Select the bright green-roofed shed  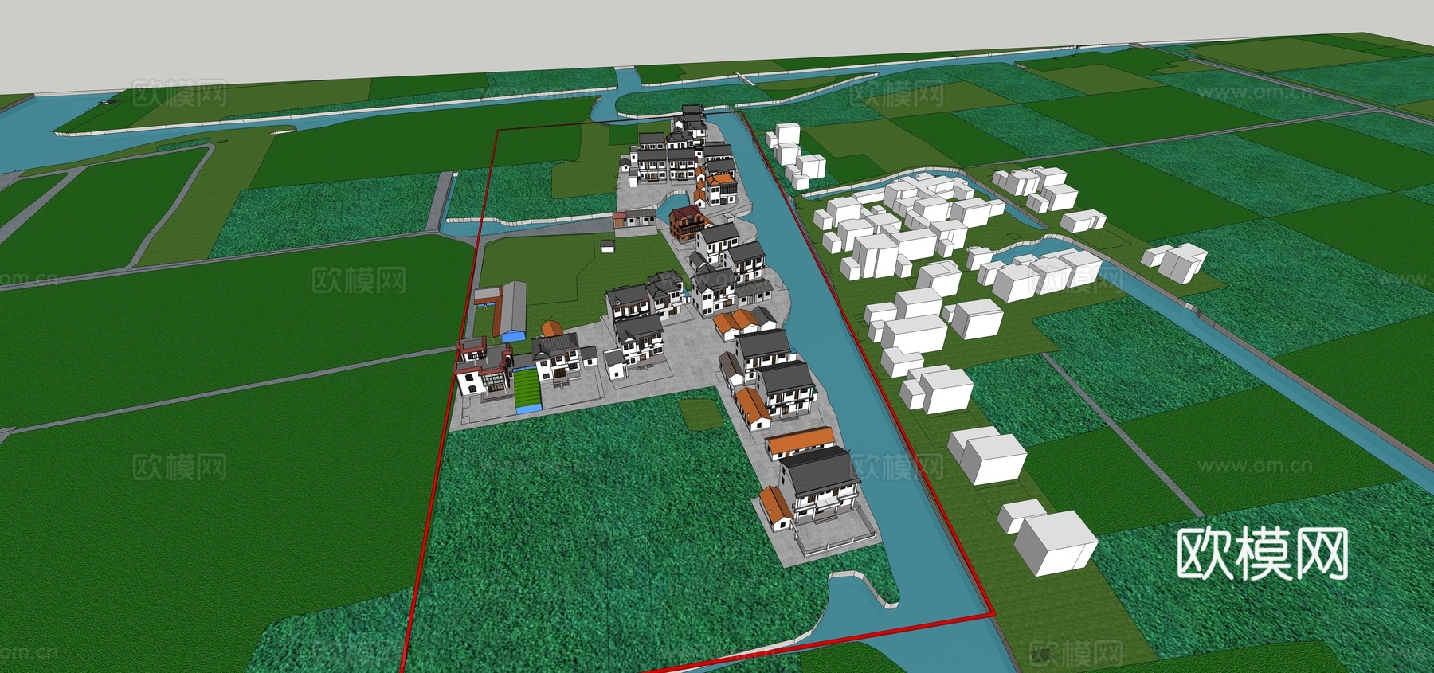click(527, 390)
